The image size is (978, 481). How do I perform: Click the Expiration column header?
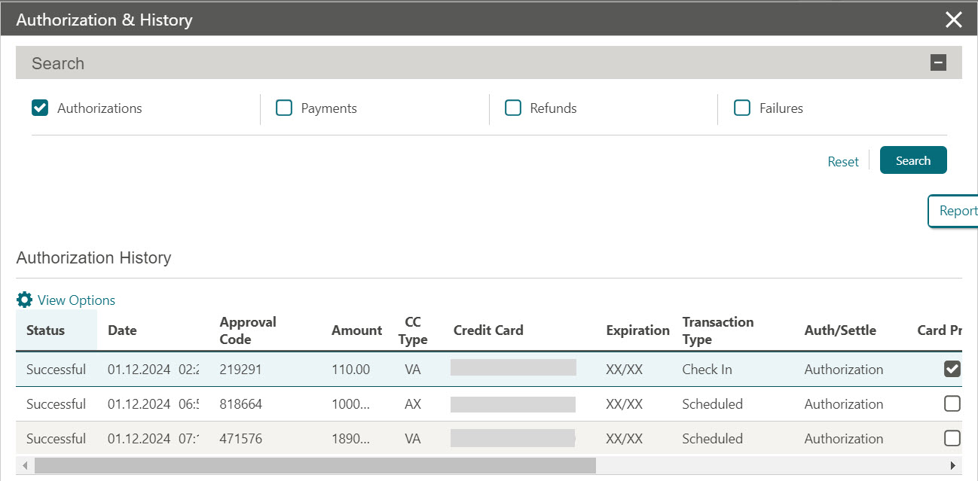(637, 330)
